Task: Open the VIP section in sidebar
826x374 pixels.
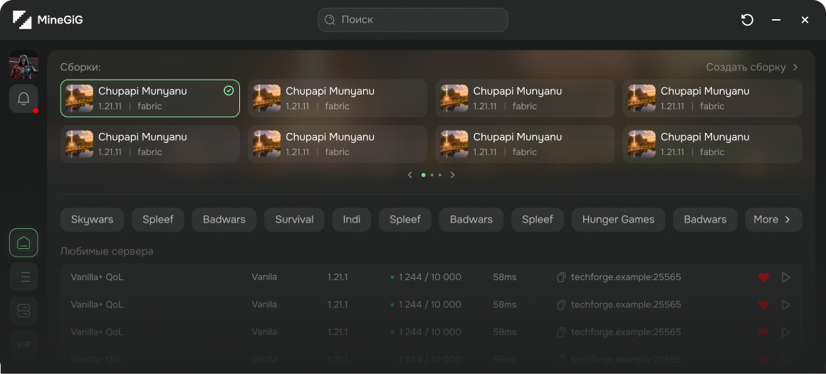Action: 23,345
